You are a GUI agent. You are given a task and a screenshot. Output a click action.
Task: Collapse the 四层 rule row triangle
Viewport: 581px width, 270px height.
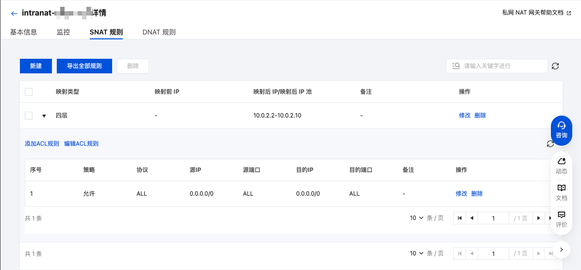coord(44,116)
